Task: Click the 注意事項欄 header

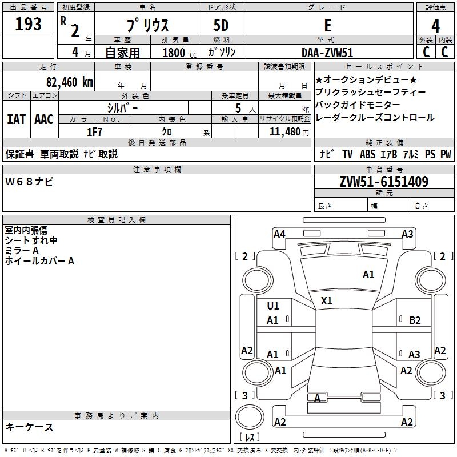Action: tap(157, 169)
